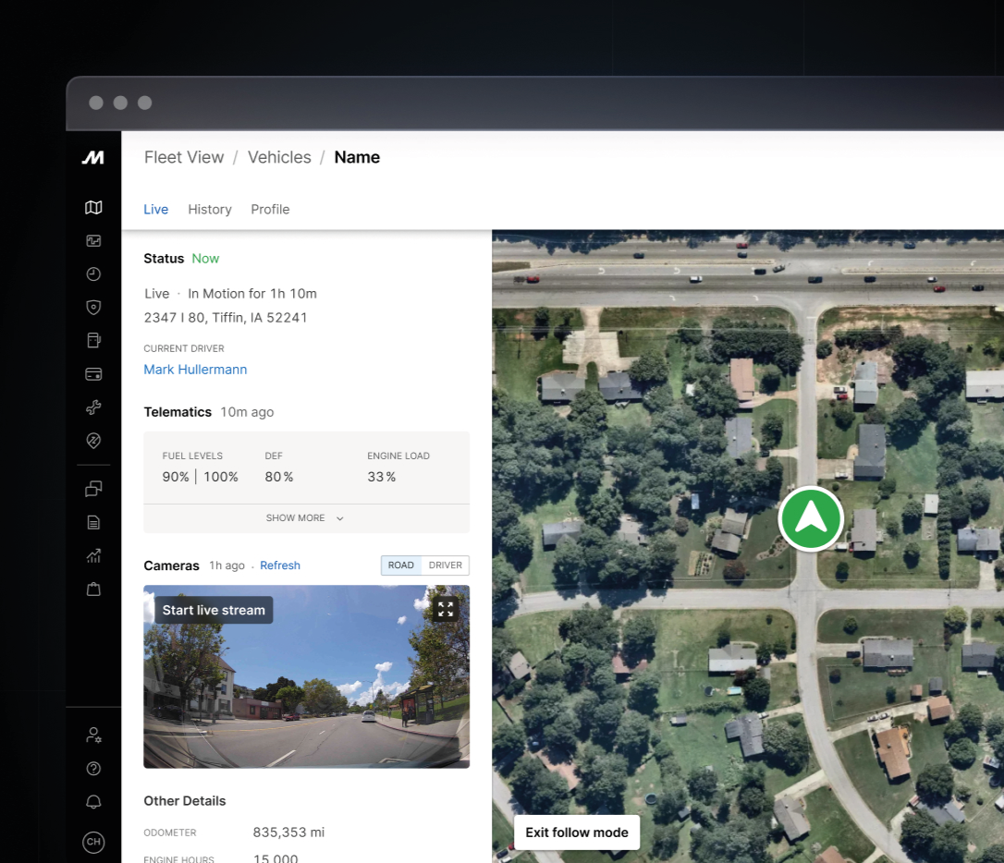Go to Fleet View breadcrumb

pyautogui.click(x=184, y=157)
